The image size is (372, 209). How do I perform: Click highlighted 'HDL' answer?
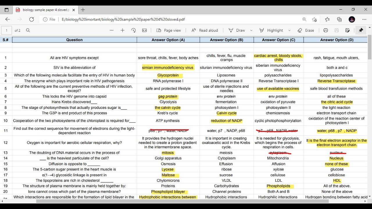(337, 181)
